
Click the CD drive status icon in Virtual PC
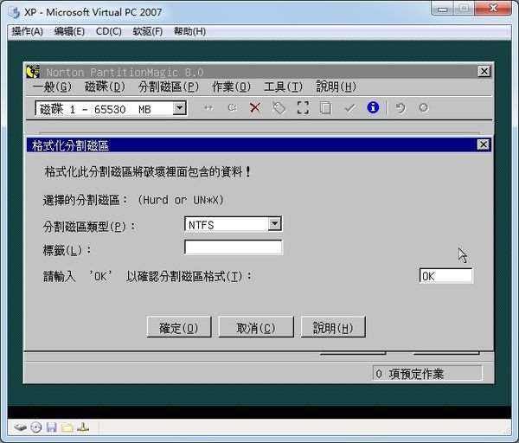tap(36, 427)
